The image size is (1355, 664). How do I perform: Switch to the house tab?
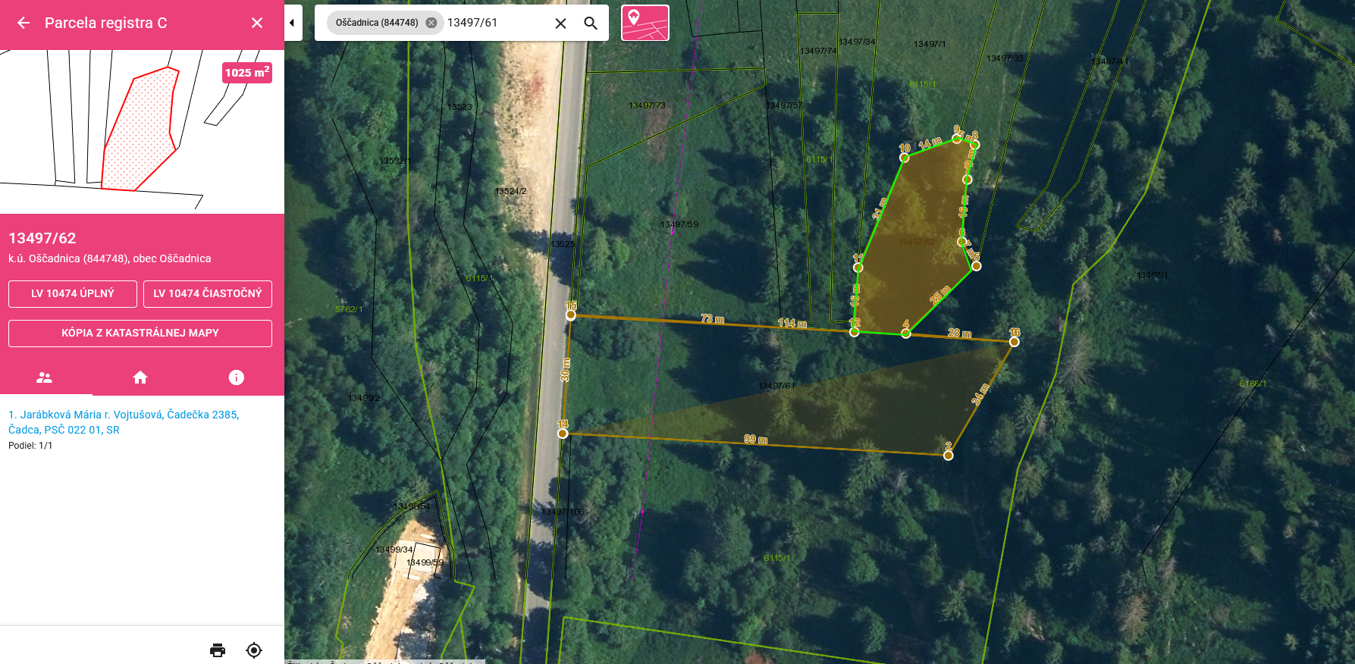point(140,377)
